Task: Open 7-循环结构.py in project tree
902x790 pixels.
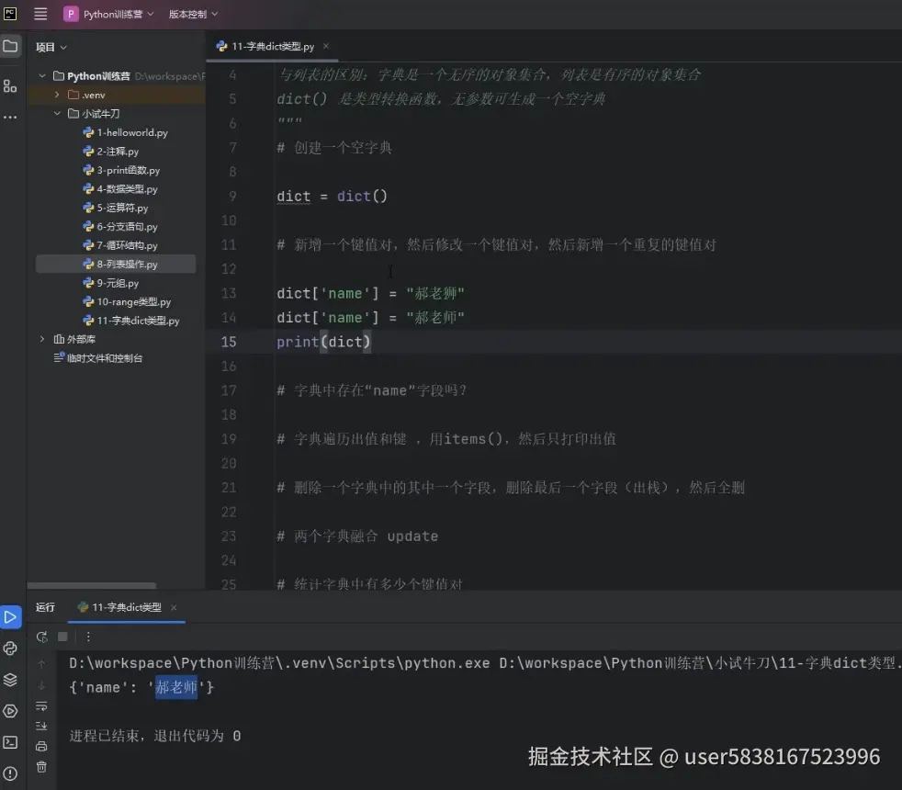Action: (x=120, y=245)
